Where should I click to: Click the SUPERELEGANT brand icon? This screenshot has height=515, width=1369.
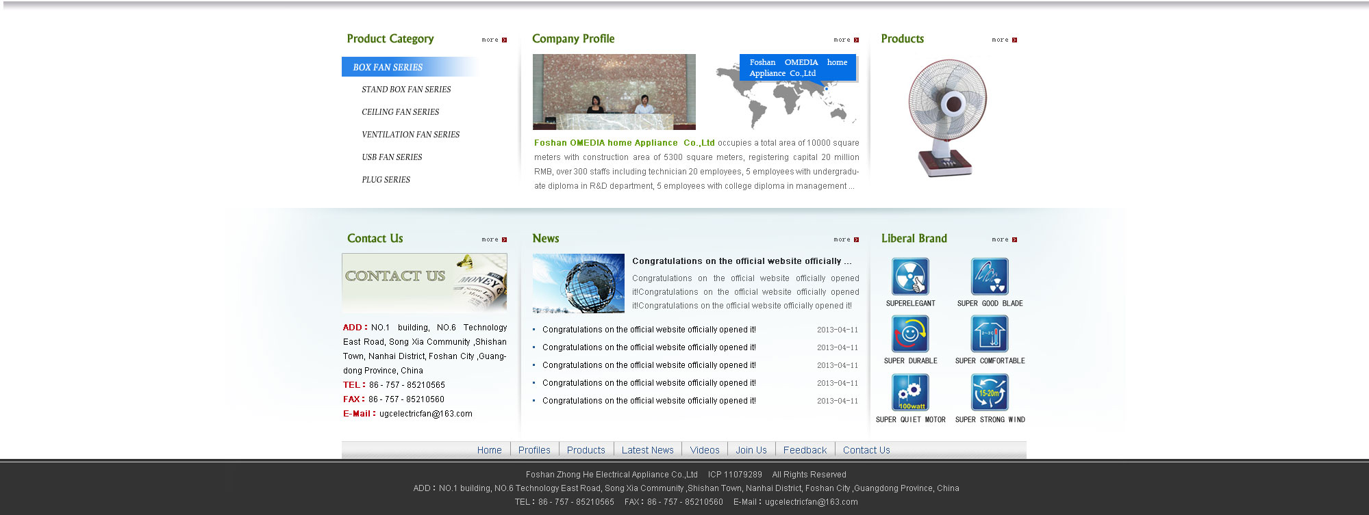pyautogui.click(x=910, y=276)
